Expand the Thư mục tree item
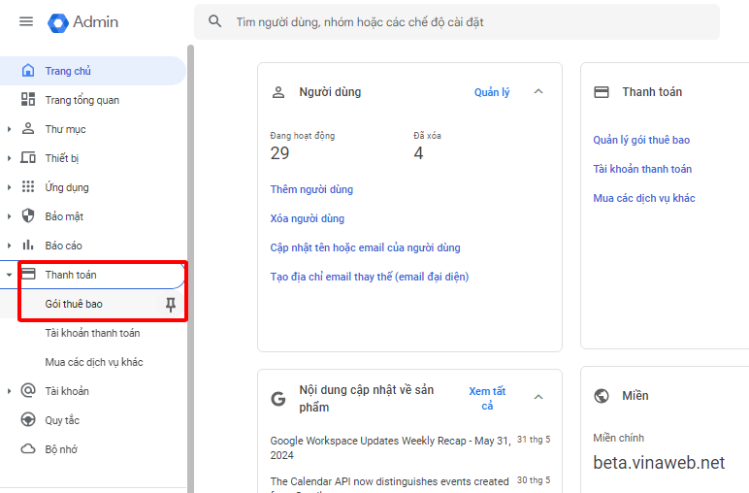The width and height of the screenshot is (749, 493). [10, 129]
